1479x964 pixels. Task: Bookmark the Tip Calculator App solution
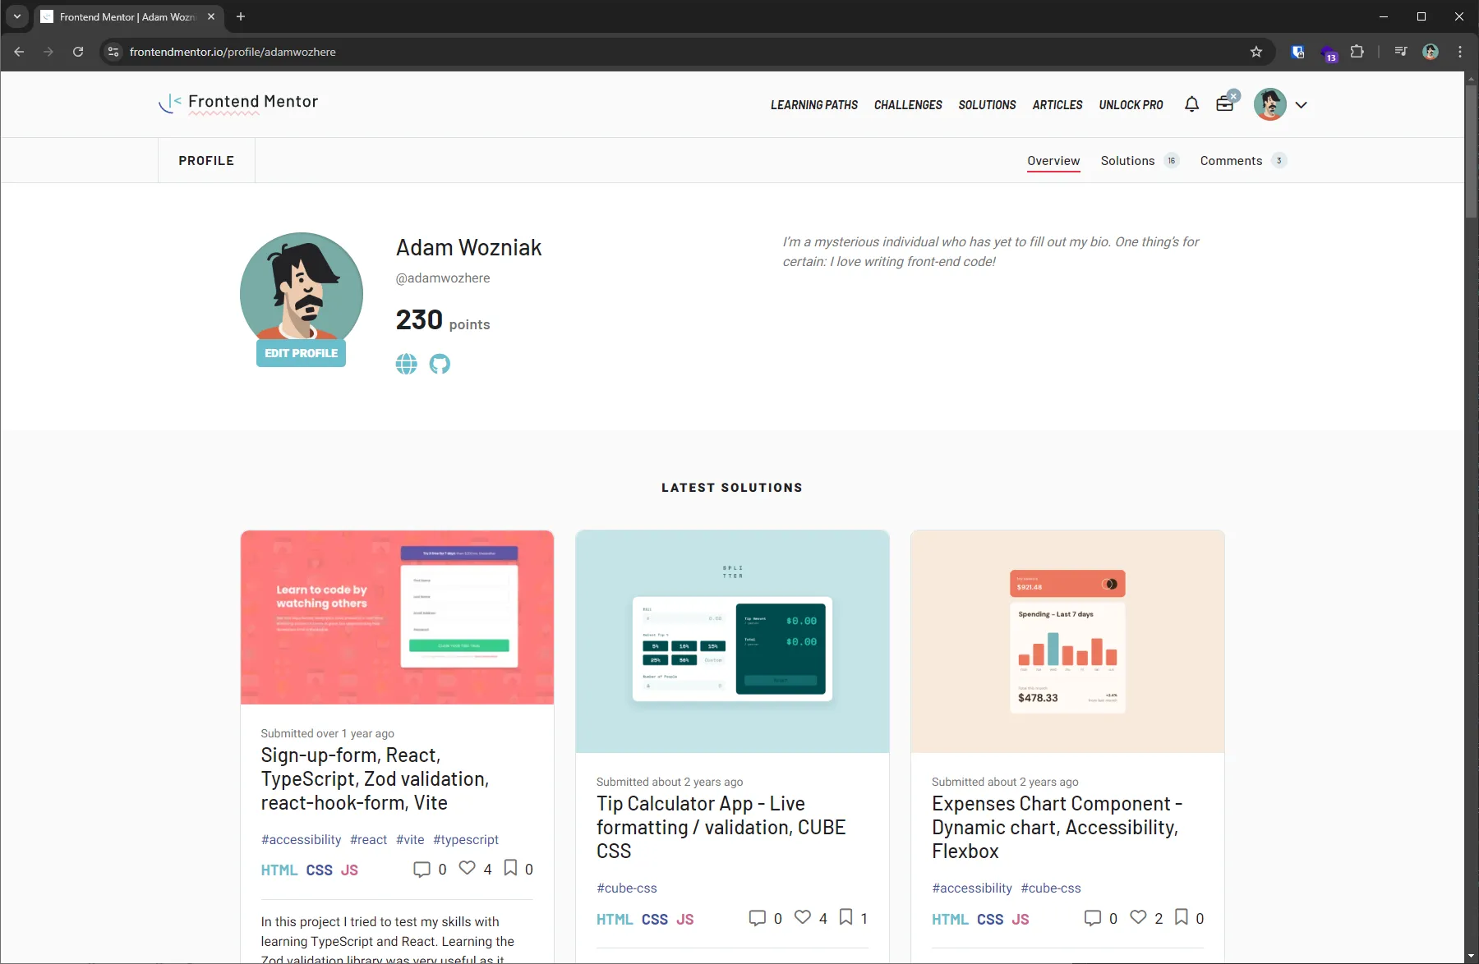[845, 917]
